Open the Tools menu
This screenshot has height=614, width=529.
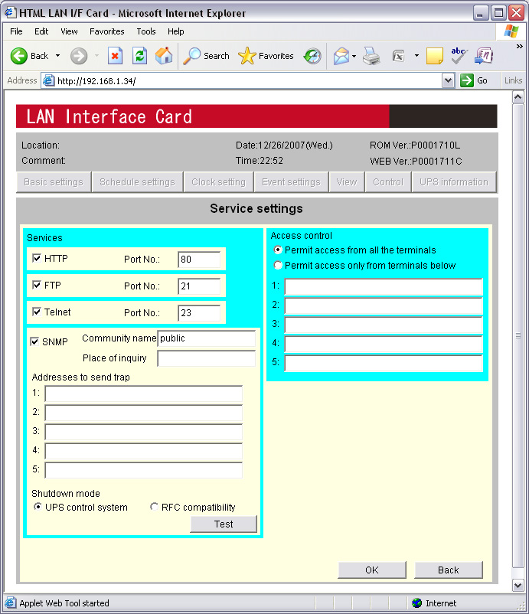pyautogui.click(x=146, y=31)
